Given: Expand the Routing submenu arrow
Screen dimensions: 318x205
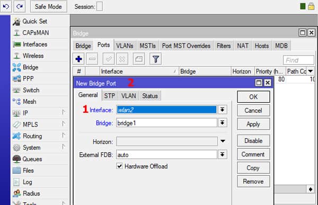Looking at the screenshot, I should coord(64,135).
